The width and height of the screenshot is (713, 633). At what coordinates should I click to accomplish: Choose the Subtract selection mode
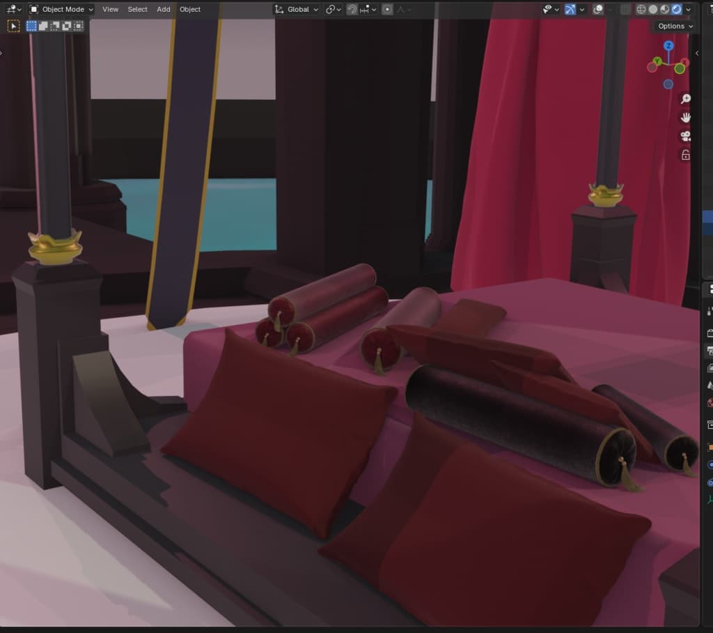[55, 26]
